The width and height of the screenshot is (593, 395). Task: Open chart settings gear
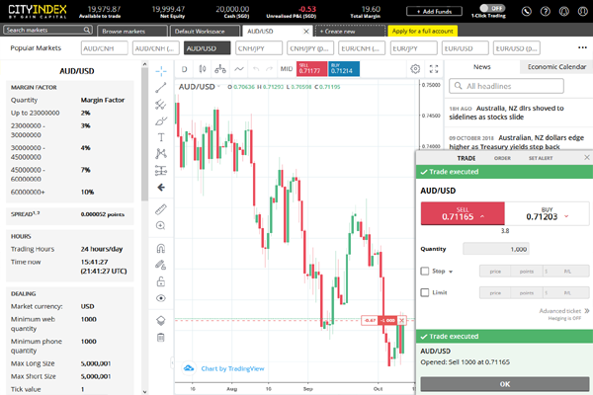click(x=415, y=69)
